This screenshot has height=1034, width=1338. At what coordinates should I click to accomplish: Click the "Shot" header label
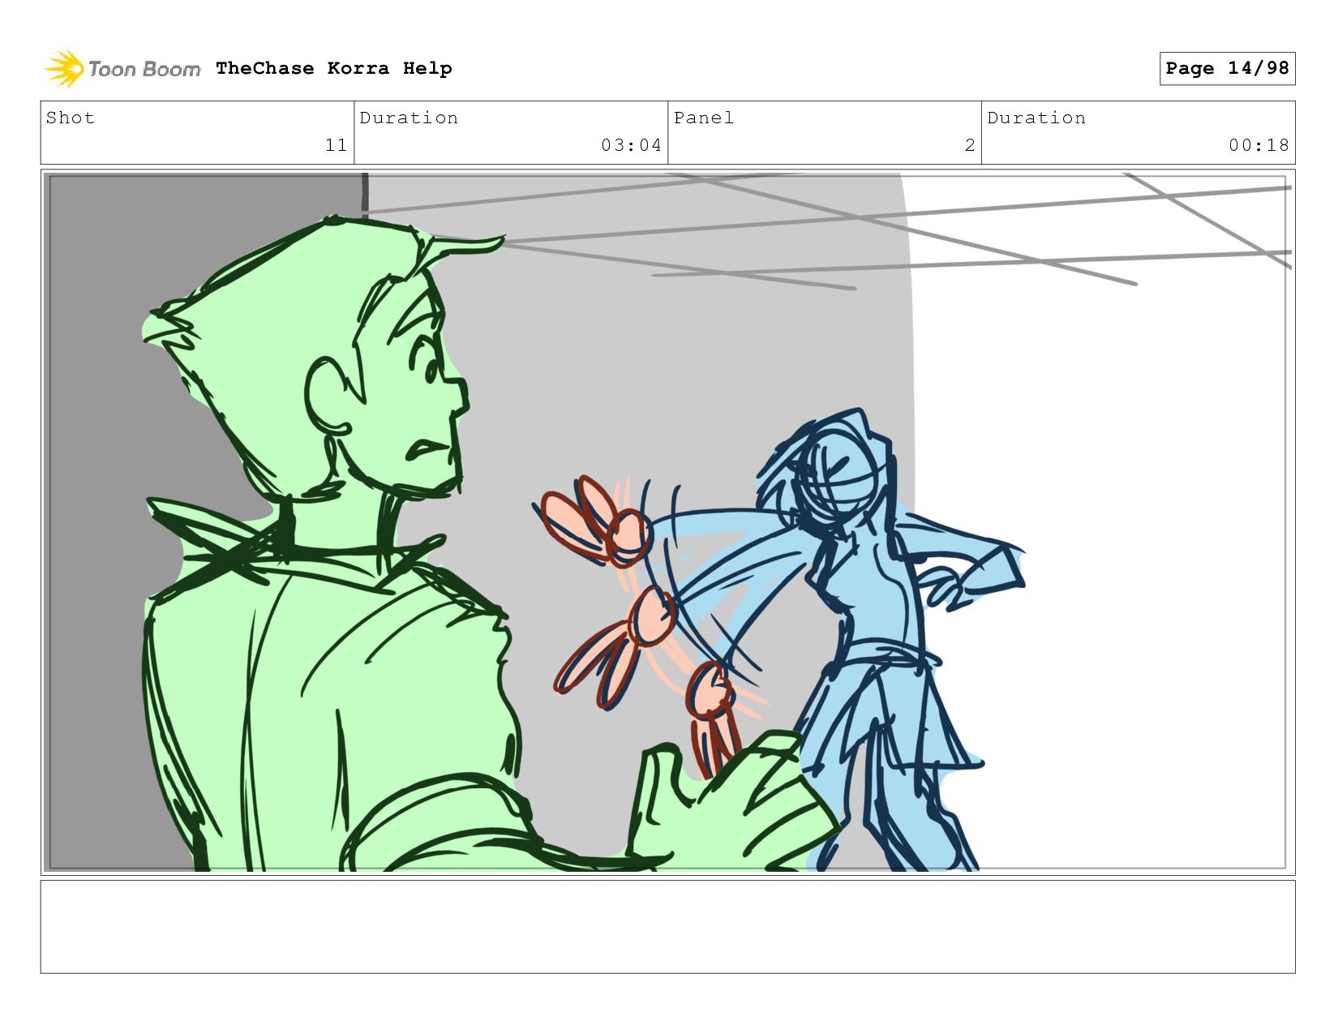click(71, 118)
